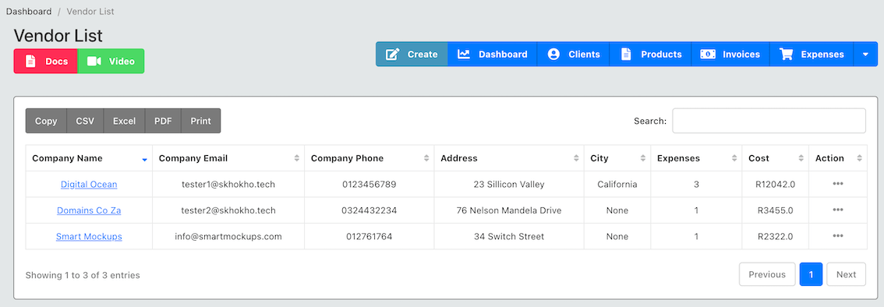Image resolution: width=884 pixels, height=307 pixels.
Task: Click the Create pencil-edit icon
Action: tap(392, 54)
